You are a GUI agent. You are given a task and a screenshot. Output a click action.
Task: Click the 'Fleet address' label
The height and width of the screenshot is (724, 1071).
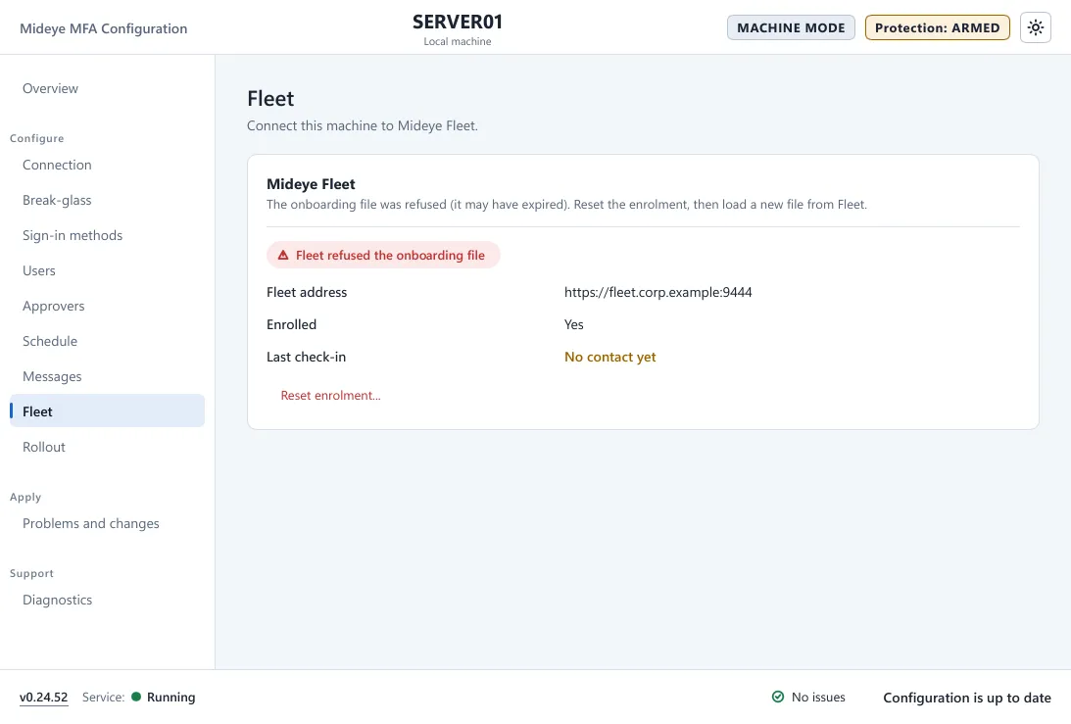tap(307, 292)
